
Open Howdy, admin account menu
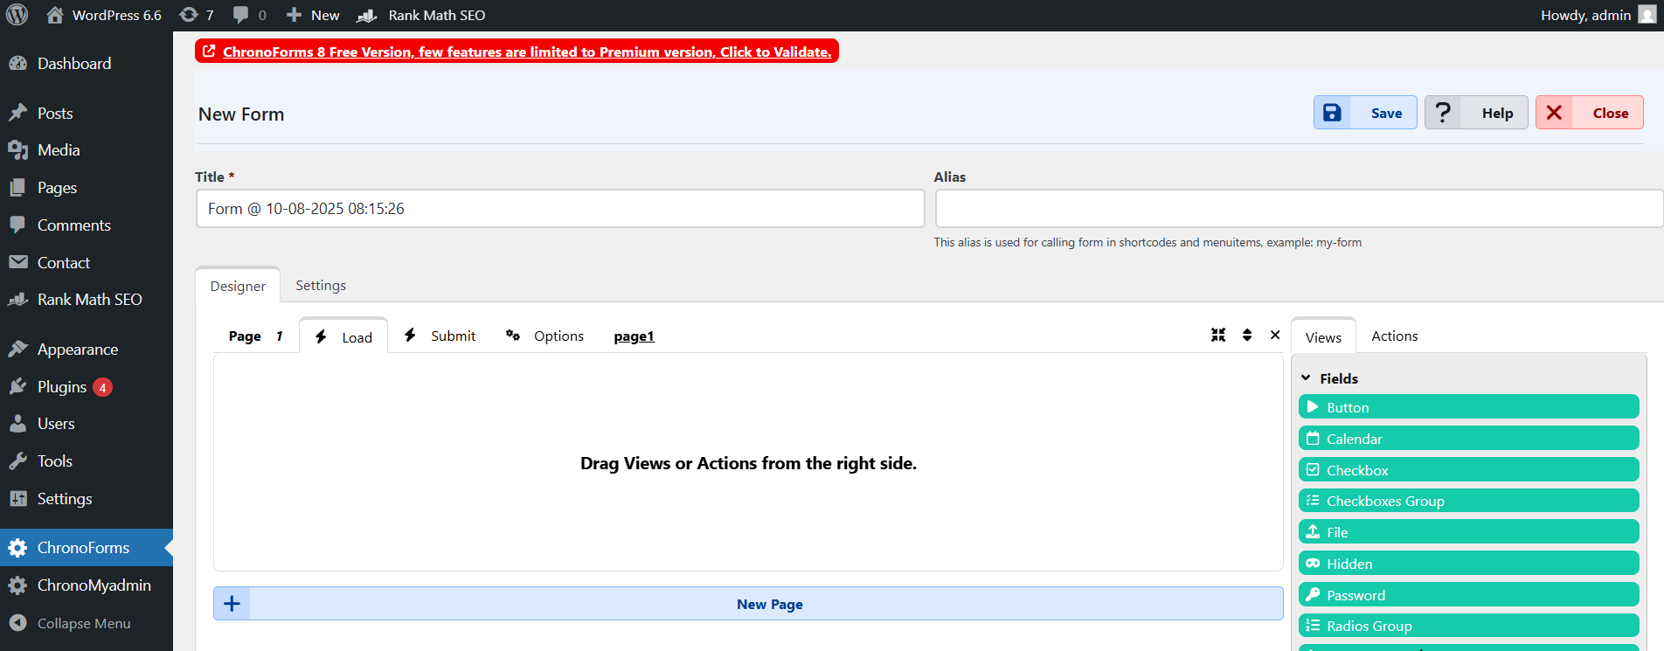1598,15
